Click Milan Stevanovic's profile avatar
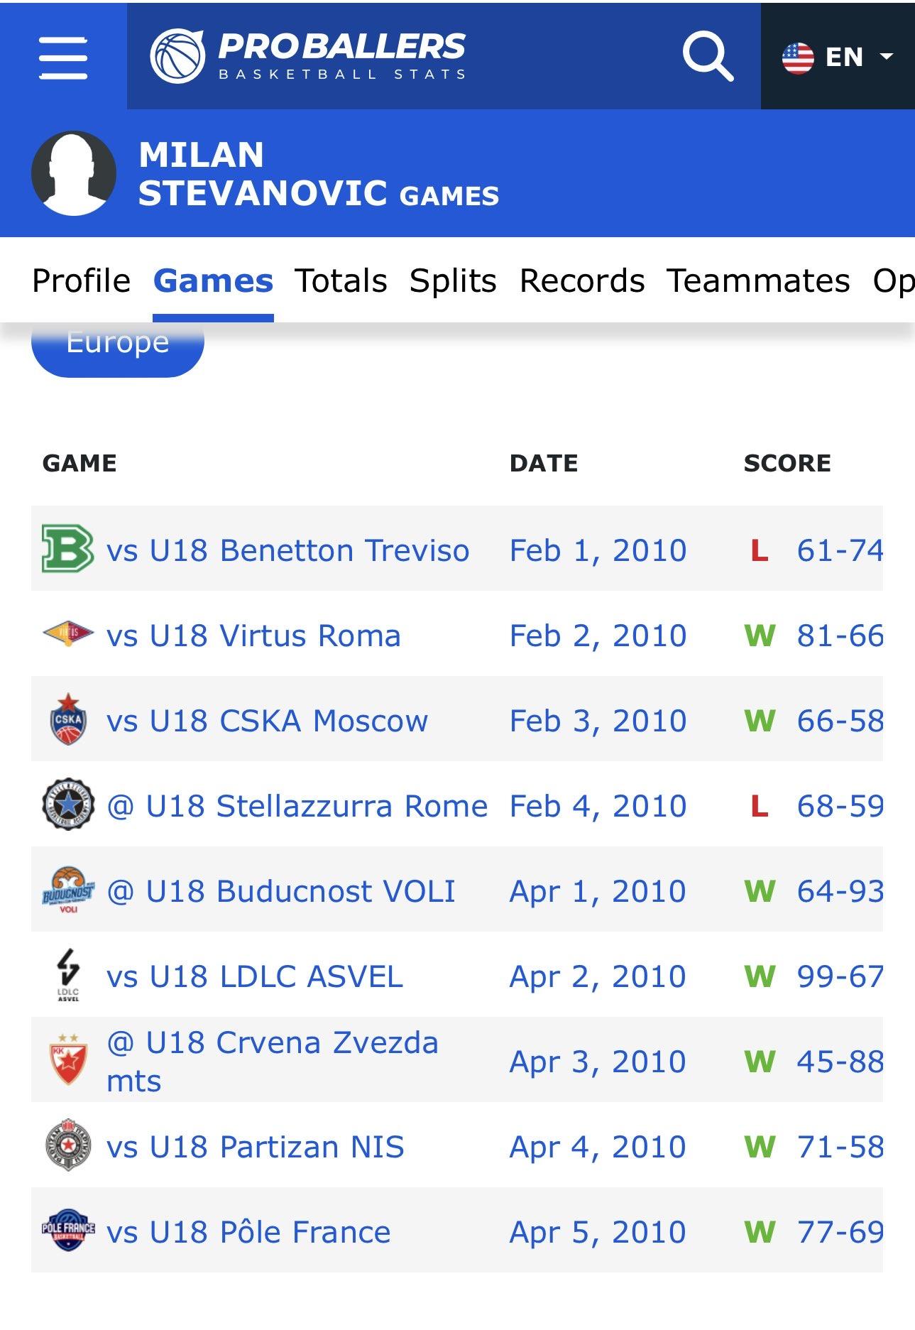Screen dimensions: 915x1330 pyautogui.click(x=74, y=173)
